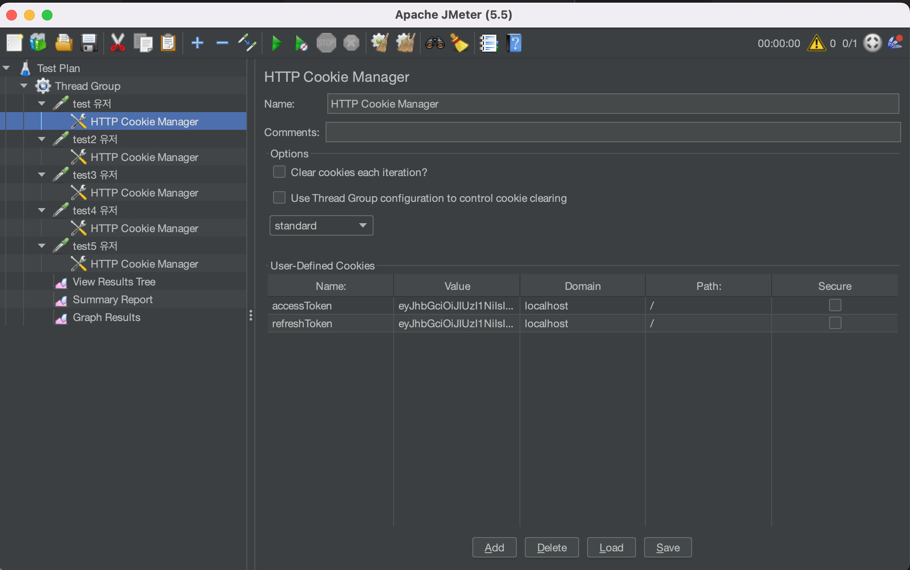Collapse all tree nodes with minus icon
Image resolution: width=910 pixels, height=570 pixels.
tap(222, 43)
